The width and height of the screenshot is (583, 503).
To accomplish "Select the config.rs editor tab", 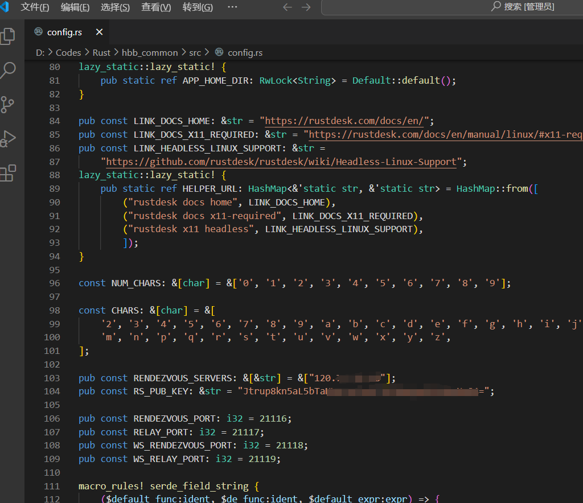I will [x=67, y=32].
